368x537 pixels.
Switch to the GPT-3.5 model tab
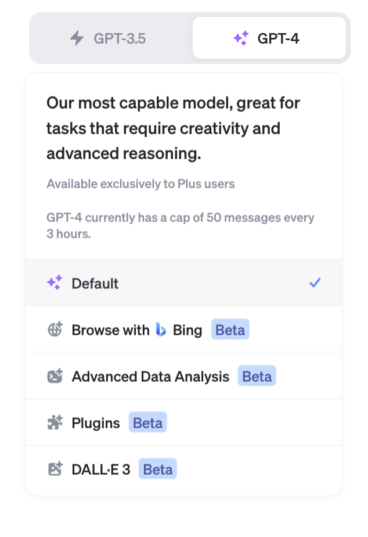click(x=110, y=39)
